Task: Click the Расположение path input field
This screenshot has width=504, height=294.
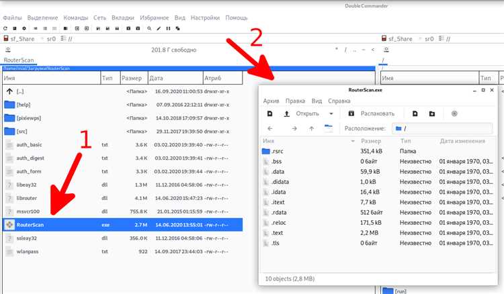Action: coord(442,128)
